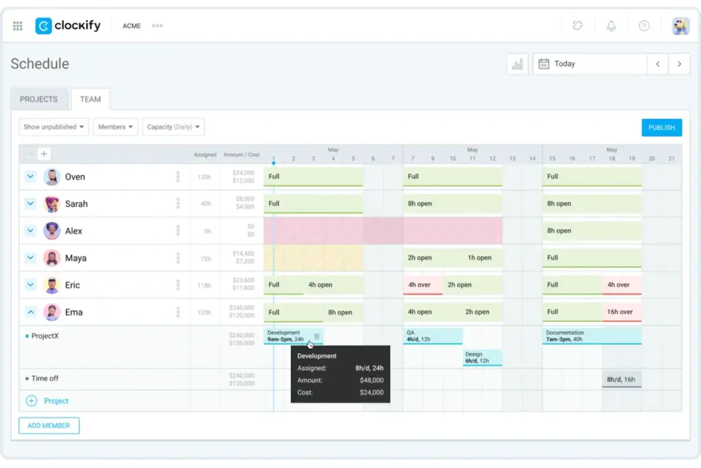Click the Today date button
The height and width of the screenshot is (468, 701).
(x=590, y=64)
